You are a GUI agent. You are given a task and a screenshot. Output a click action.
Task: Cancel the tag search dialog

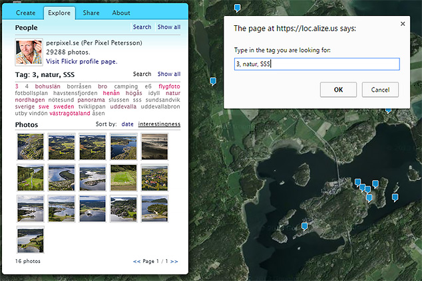pyautogui.click(x=380, y=90)
